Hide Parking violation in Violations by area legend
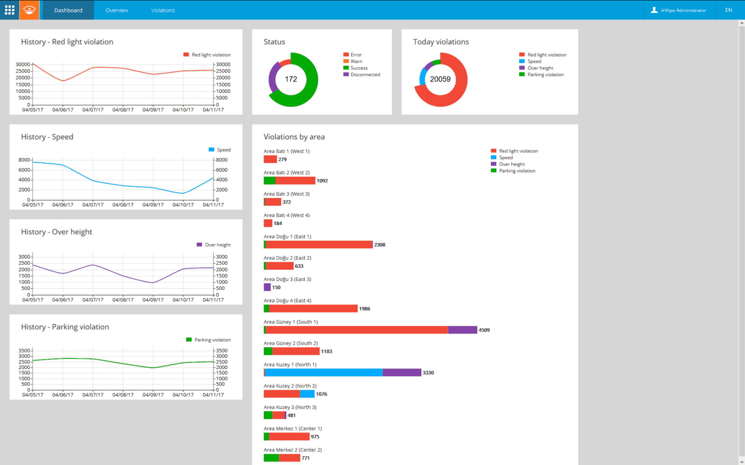Screen dimensions: 745x465 tap(517, 171)
